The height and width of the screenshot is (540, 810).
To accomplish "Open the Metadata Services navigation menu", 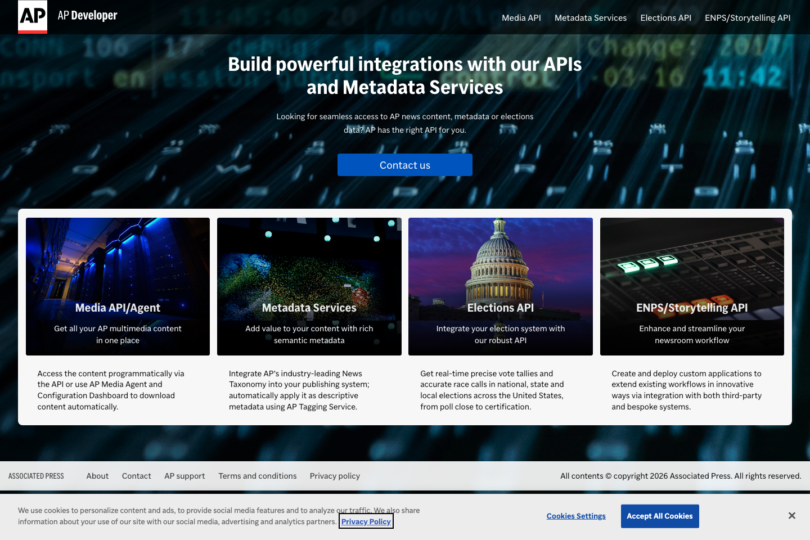I will [x=590, y=17].
